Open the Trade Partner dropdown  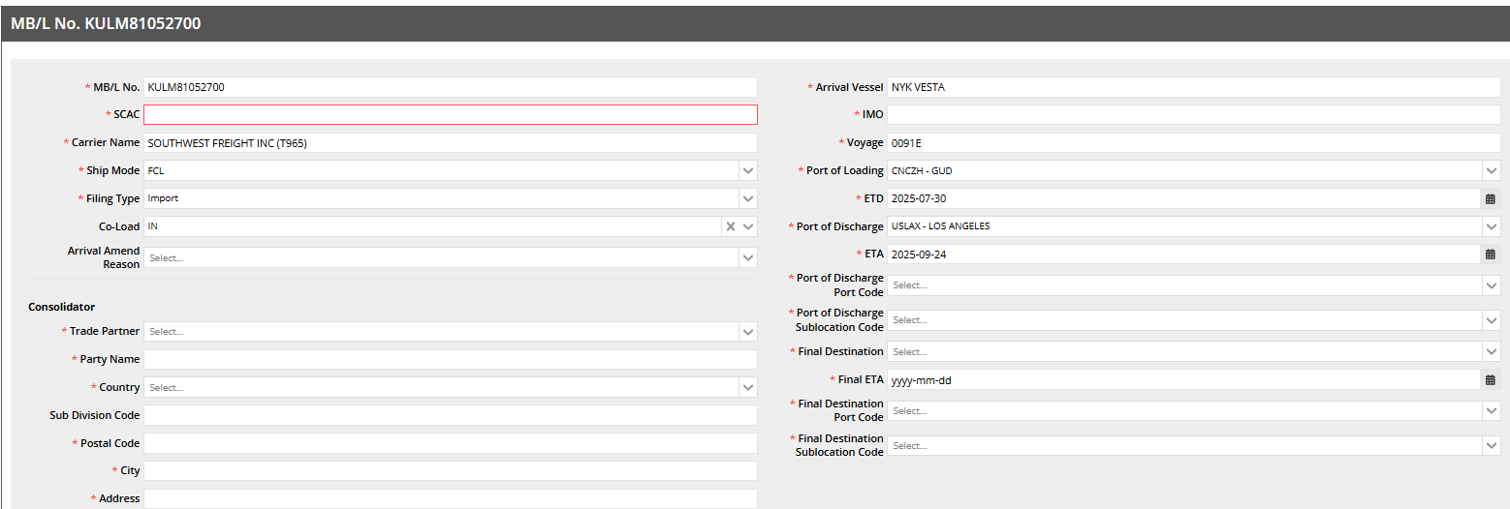[747, 332]
